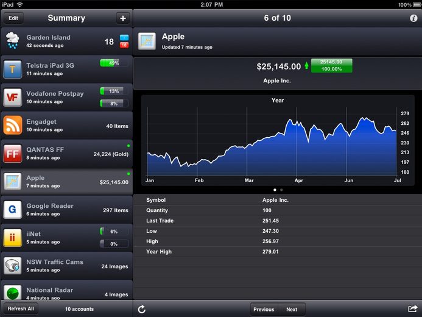The width and height of the screenshot is (422, 317).
Task: Tap the Summary title
Action: click(66, 18)
